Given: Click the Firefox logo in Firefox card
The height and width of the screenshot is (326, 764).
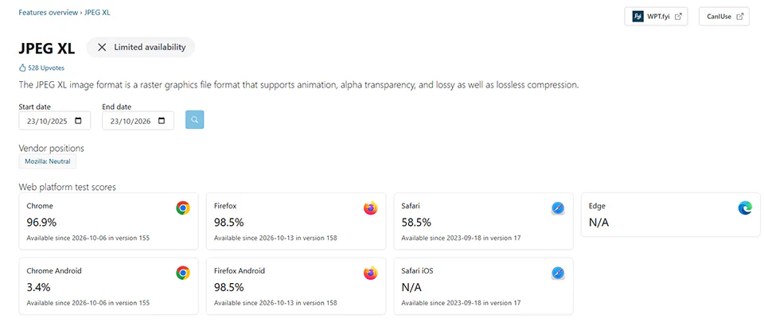Looking at the screenshot, I should [371, 208].
